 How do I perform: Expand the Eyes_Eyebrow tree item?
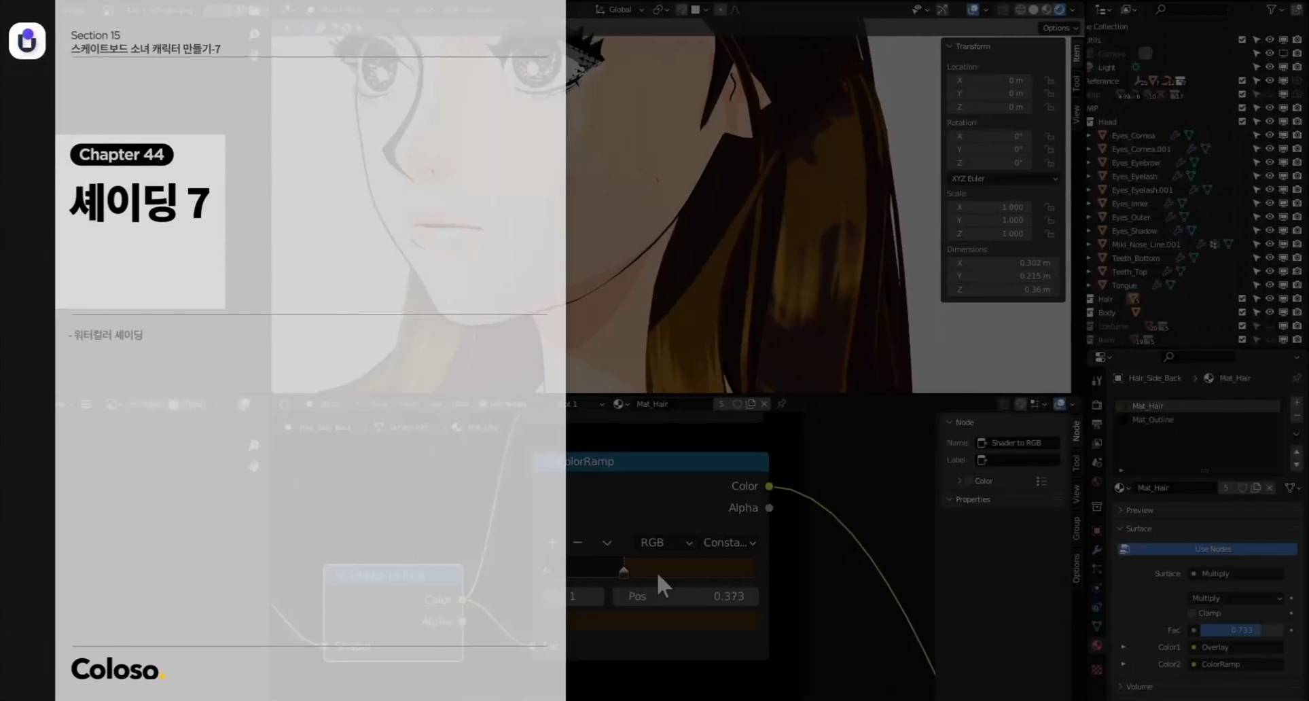pyautogui.click(x=1089, y=163)
